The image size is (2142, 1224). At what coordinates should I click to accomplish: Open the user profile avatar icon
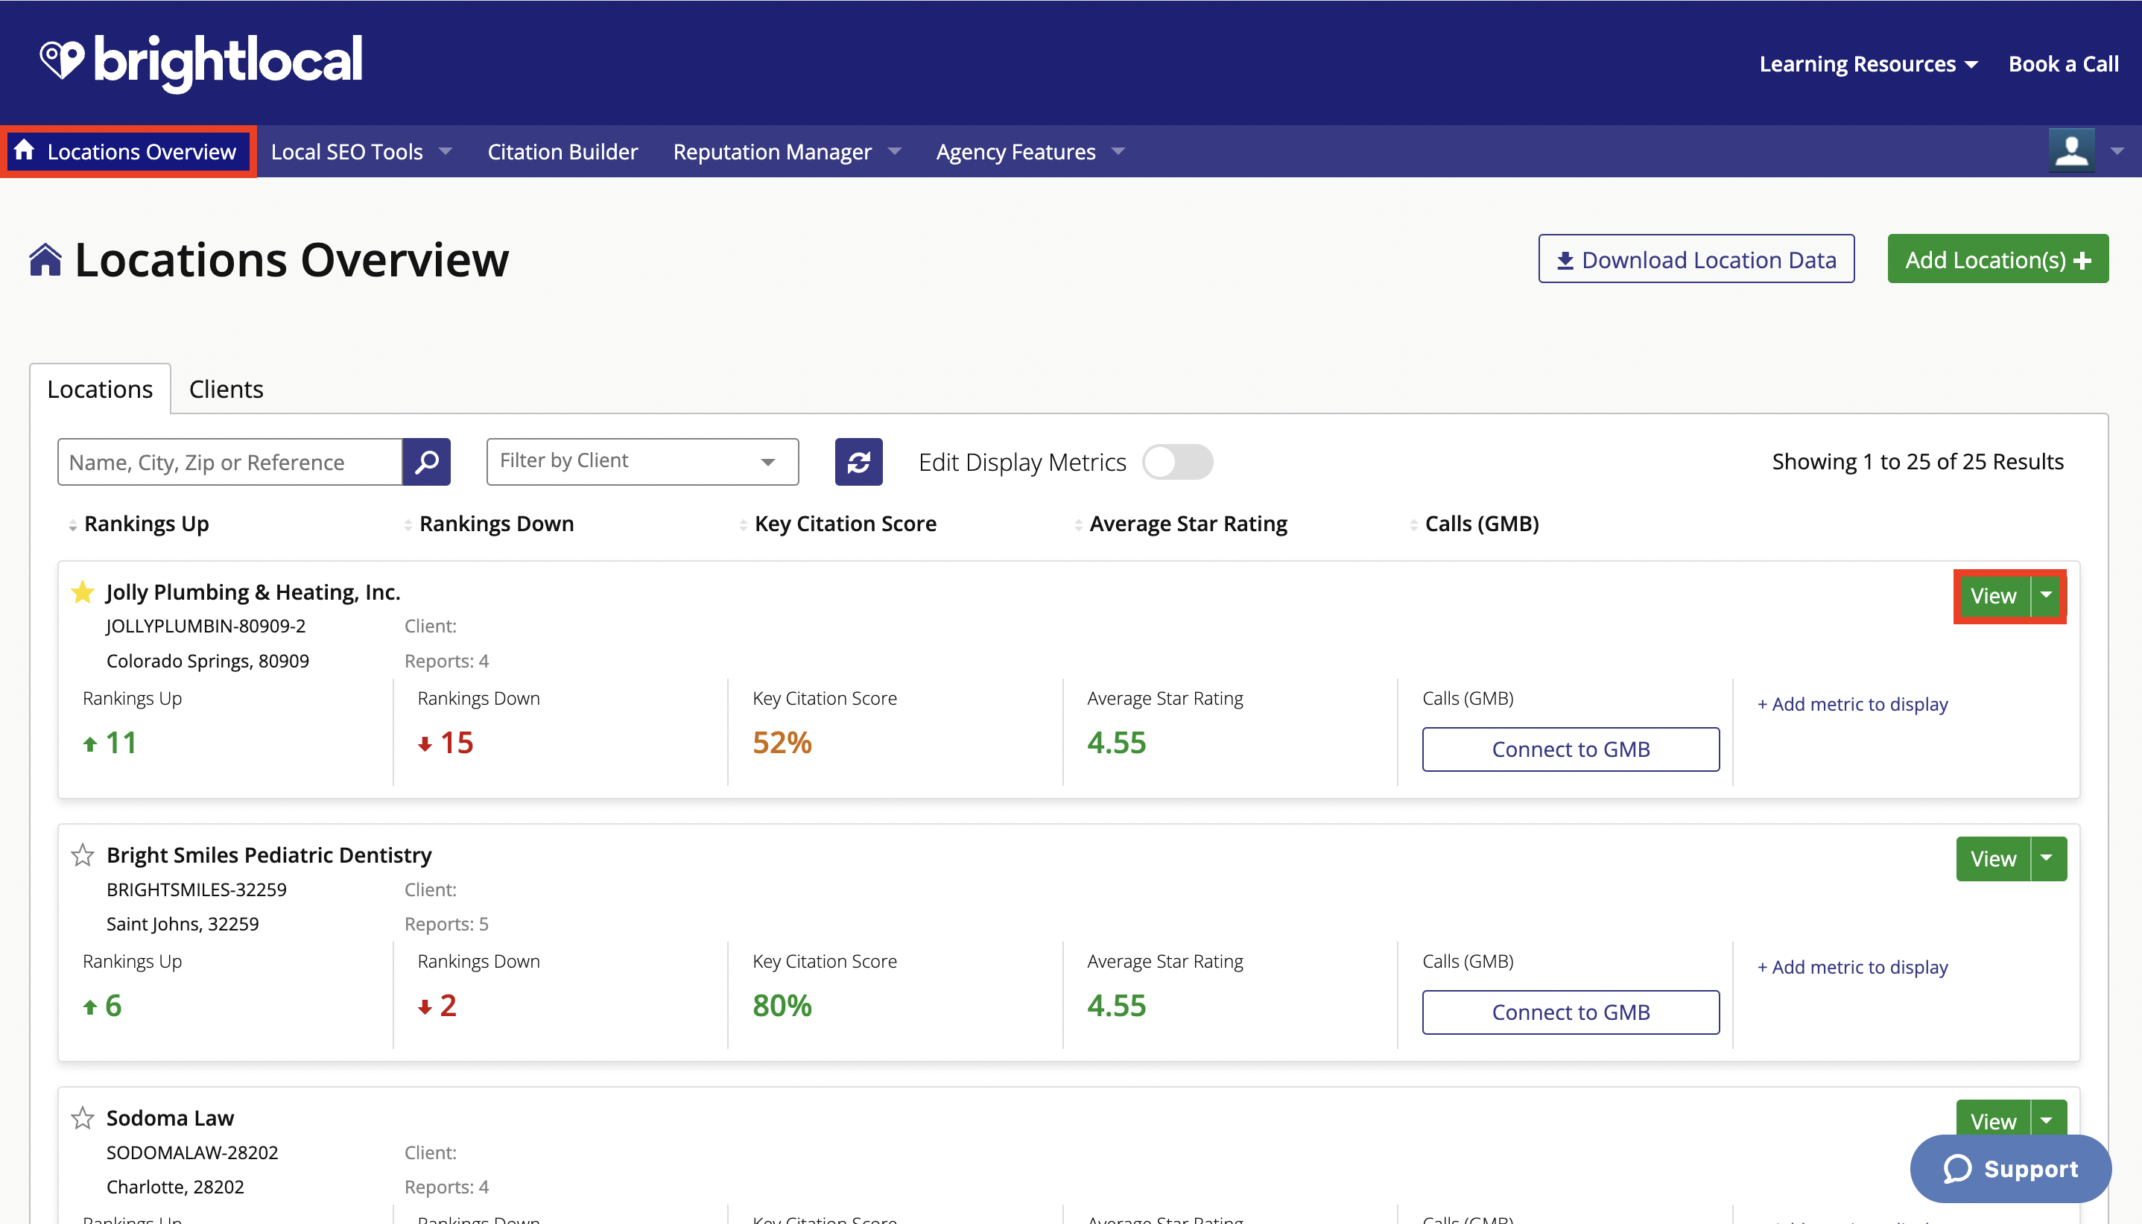[x=2070, y=151]
